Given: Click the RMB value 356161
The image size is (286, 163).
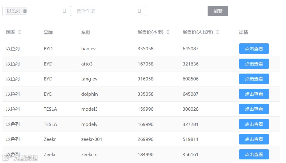Looking at the screenshot, I should pyautogui.click(x=190, y=154).
